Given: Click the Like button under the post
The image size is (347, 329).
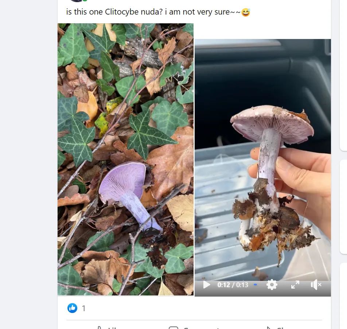Looking at the screenshot, I should 109,328.
